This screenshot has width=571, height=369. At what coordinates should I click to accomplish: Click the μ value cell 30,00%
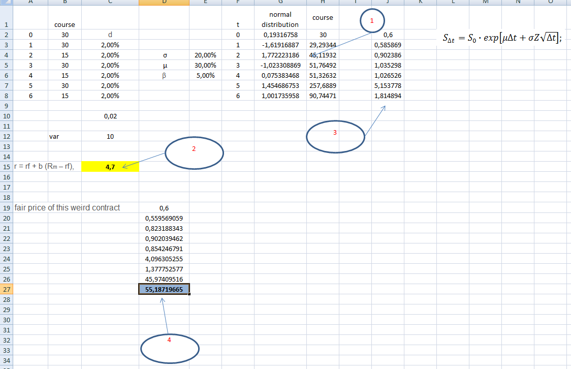click(205, 65)
